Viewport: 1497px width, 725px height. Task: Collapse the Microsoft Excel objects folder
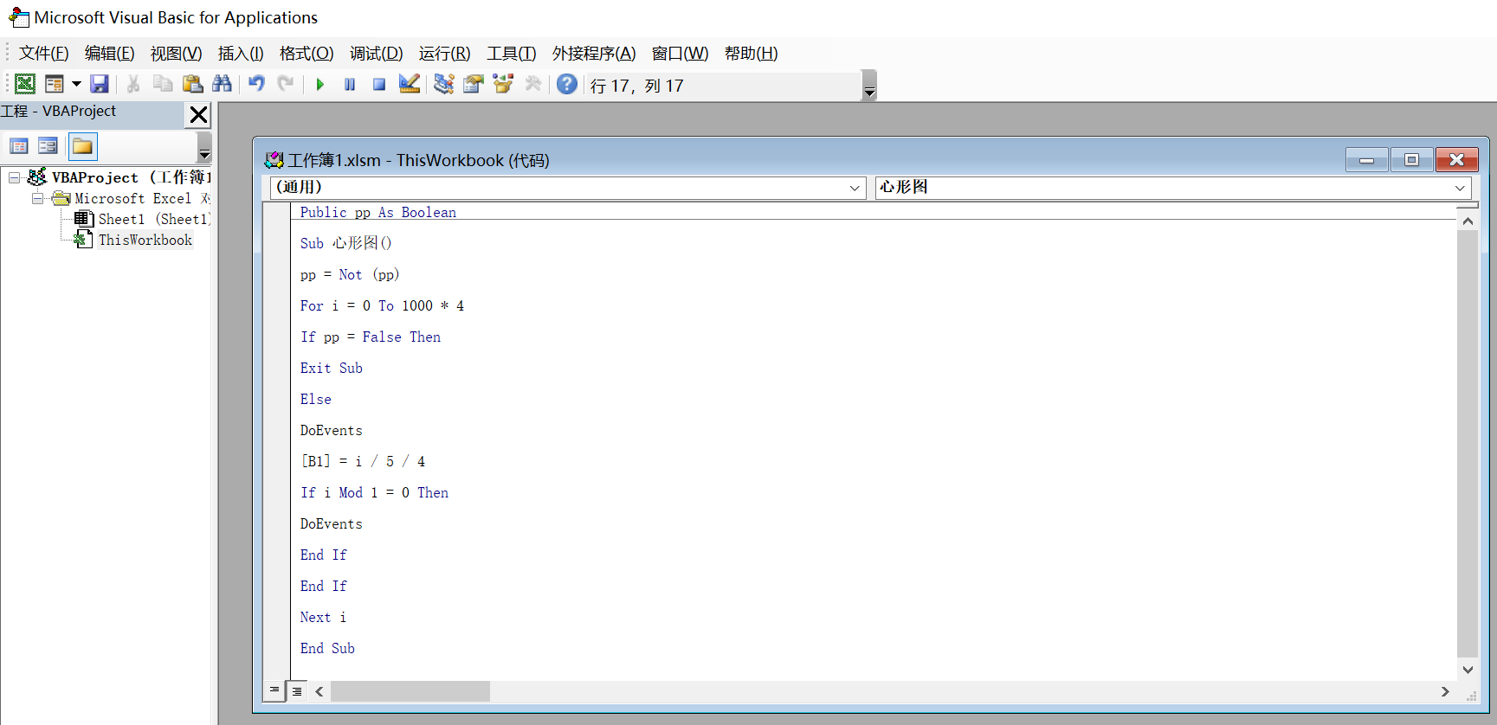(37, 198)
